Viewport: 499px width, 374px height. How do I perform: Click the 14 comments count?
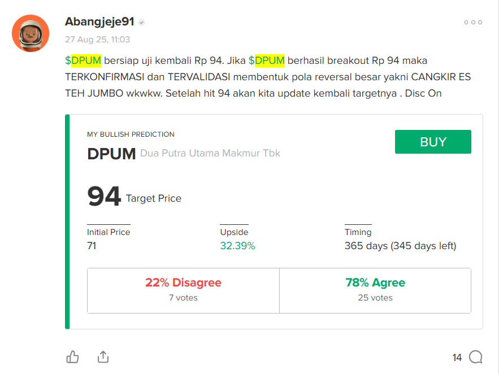(x=457, y=358)
